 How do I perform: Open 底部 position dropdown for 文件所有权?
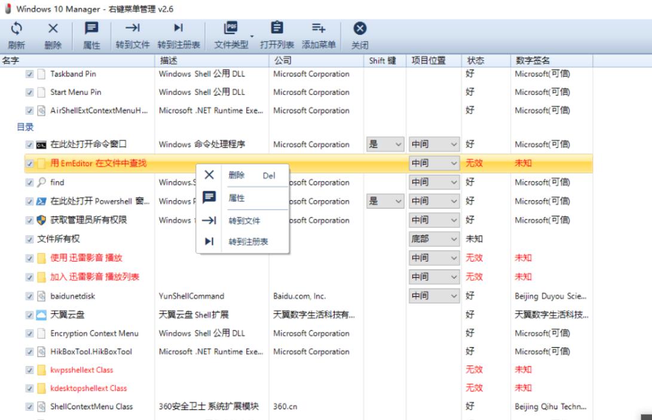coord(434,239)
